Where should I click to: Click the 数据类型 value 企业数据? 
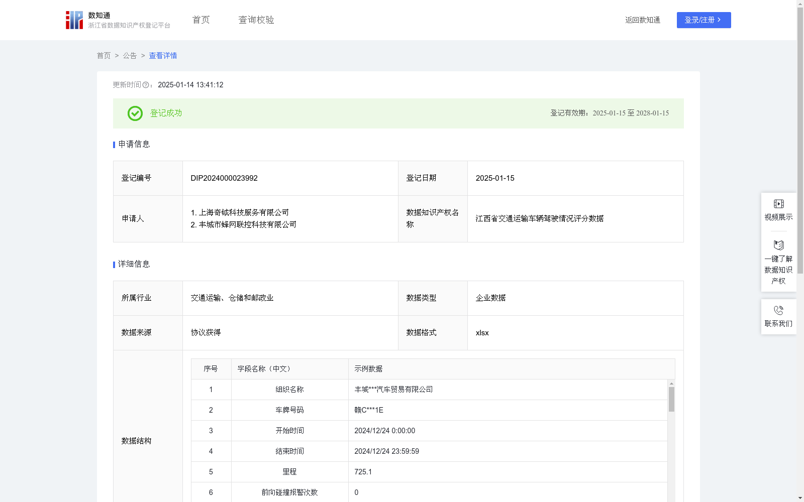(x=490, y=298)
